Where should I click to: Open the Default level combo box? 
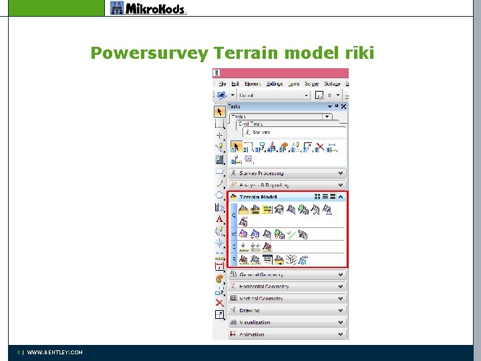tap(274, 96)
